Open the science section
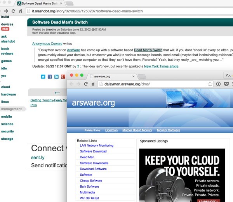The height and width of the screenshot is (202, 233). [7, 124]
